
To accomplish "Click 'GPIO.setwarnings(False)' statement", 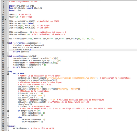I will [x=21, y=23].
